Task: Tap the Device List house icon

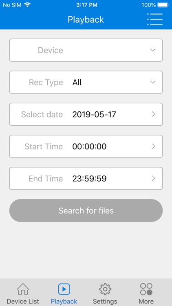Action: pos(23,289)
